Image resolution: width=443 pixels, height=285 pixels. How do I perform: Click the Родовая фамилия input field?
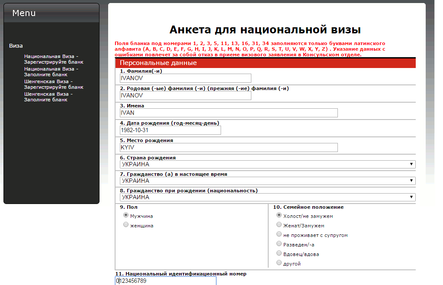[x=185, y=96]
